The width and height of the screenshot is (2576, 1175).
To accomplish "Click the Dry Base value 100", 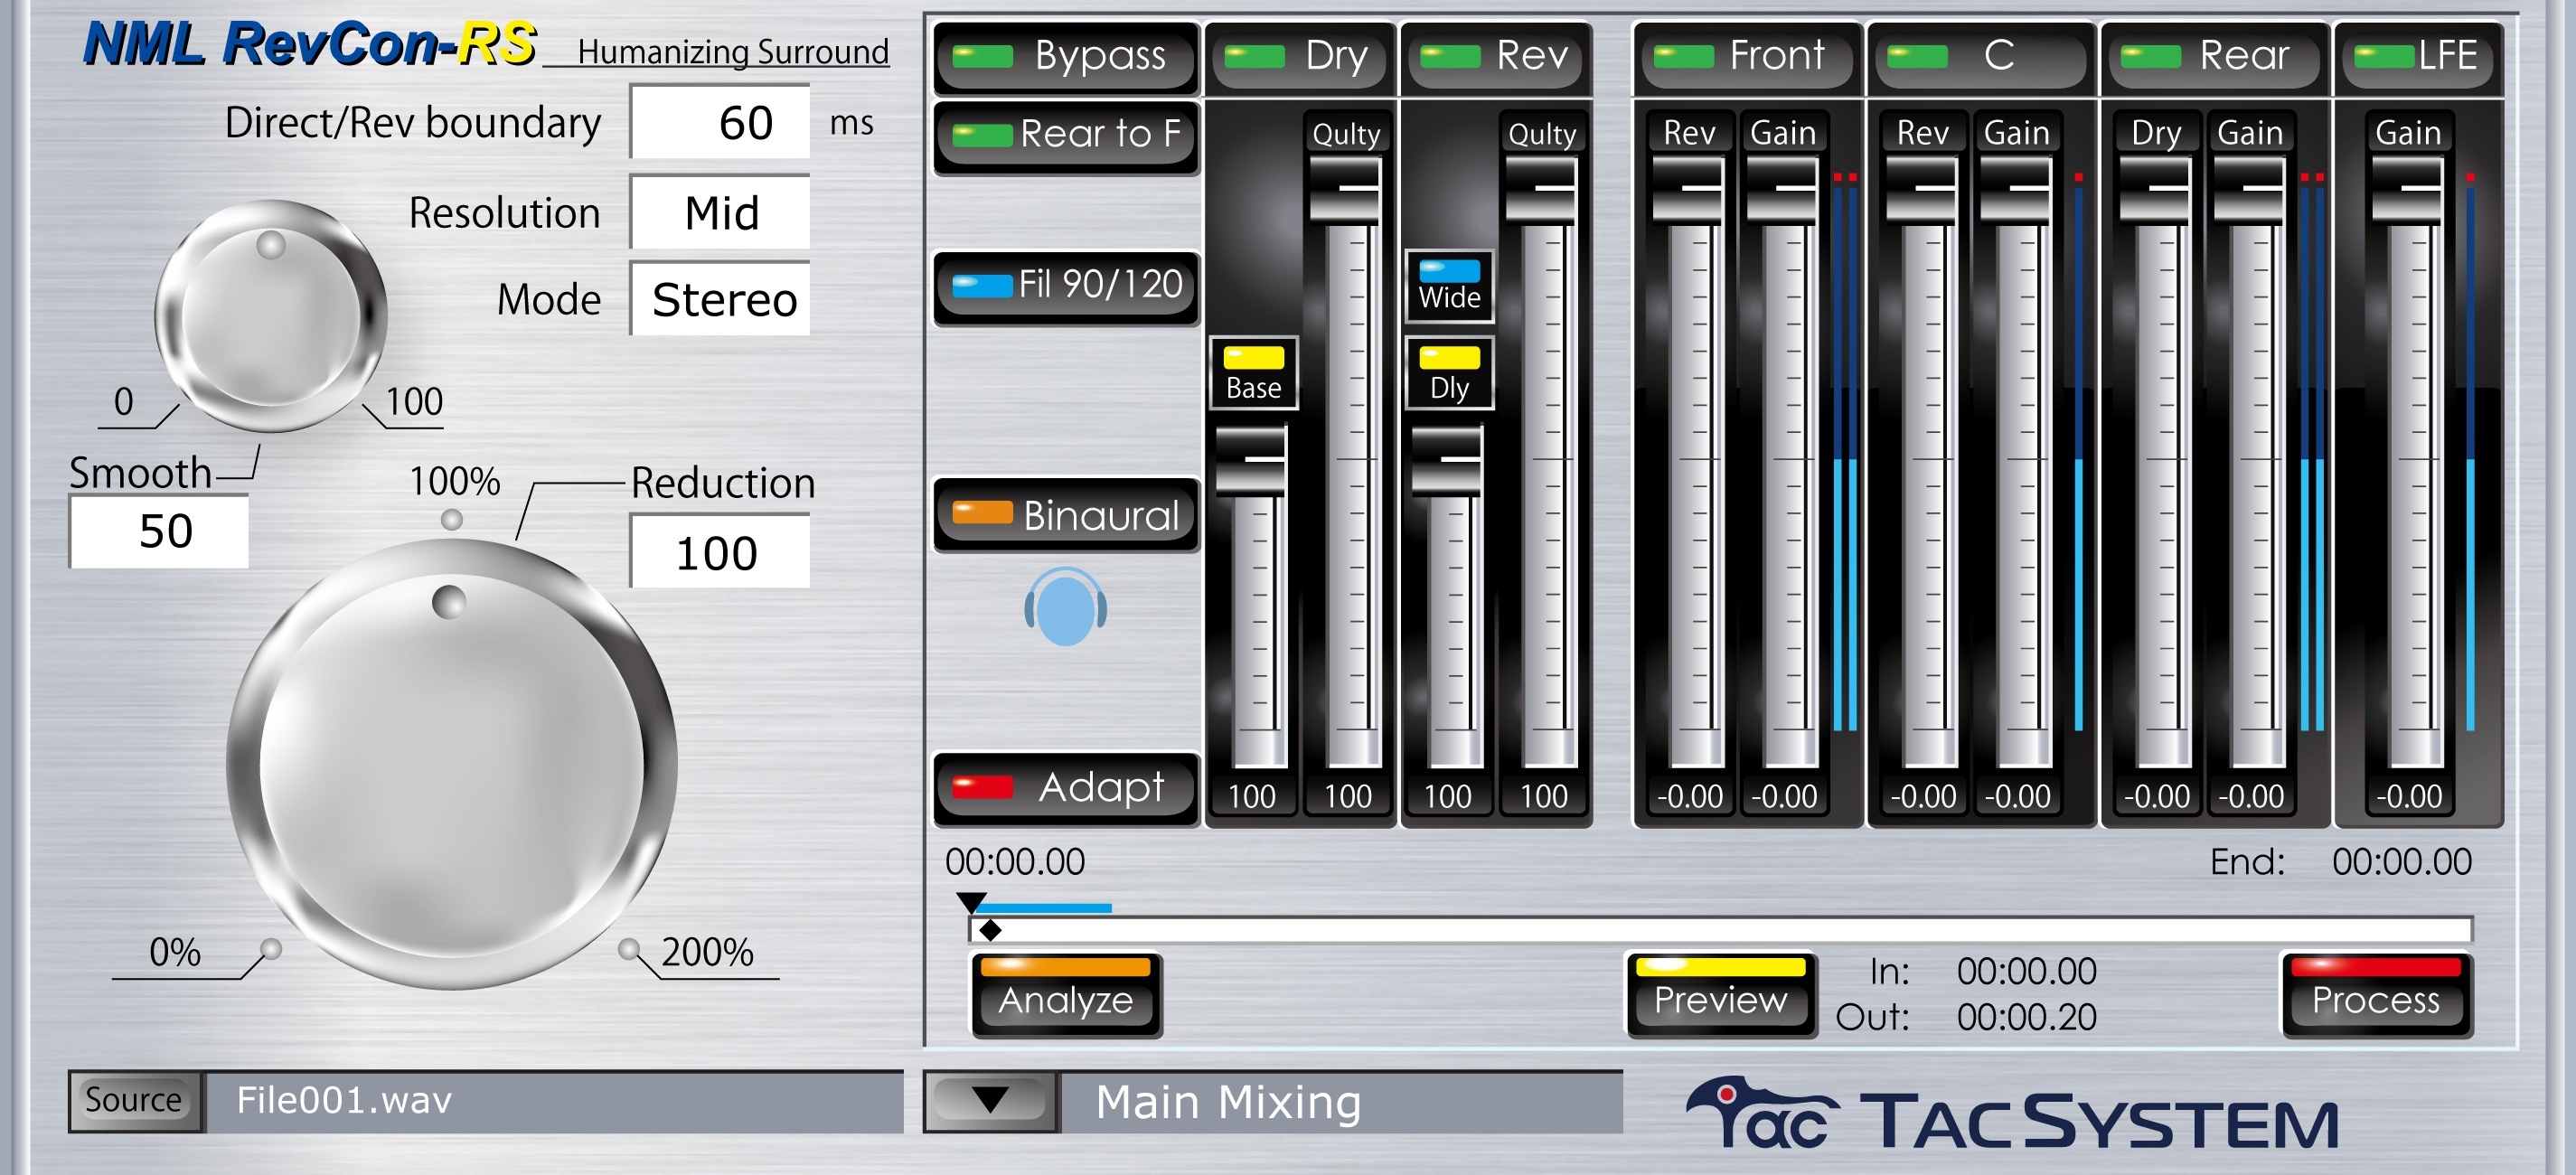I will (x=1251, y=796).
